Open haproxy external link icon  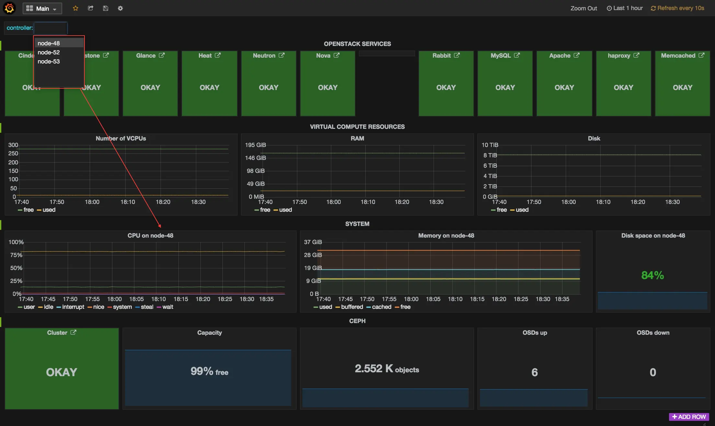pos(636,55)
